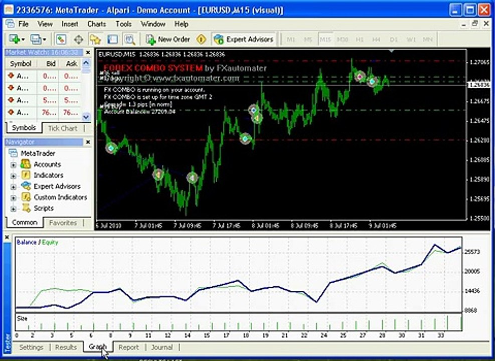
Task: Close the Market Watch panel
Action: pos(88,52)
